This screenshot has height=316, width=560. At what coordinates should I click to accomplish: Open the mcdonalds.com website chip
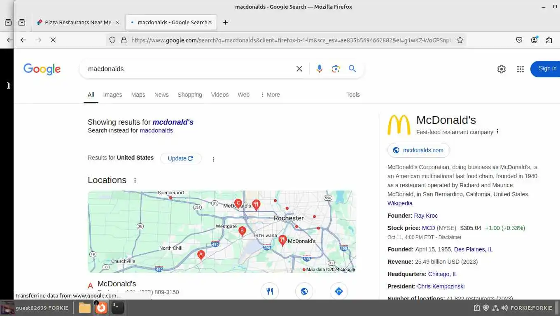[x=418, y=150]
